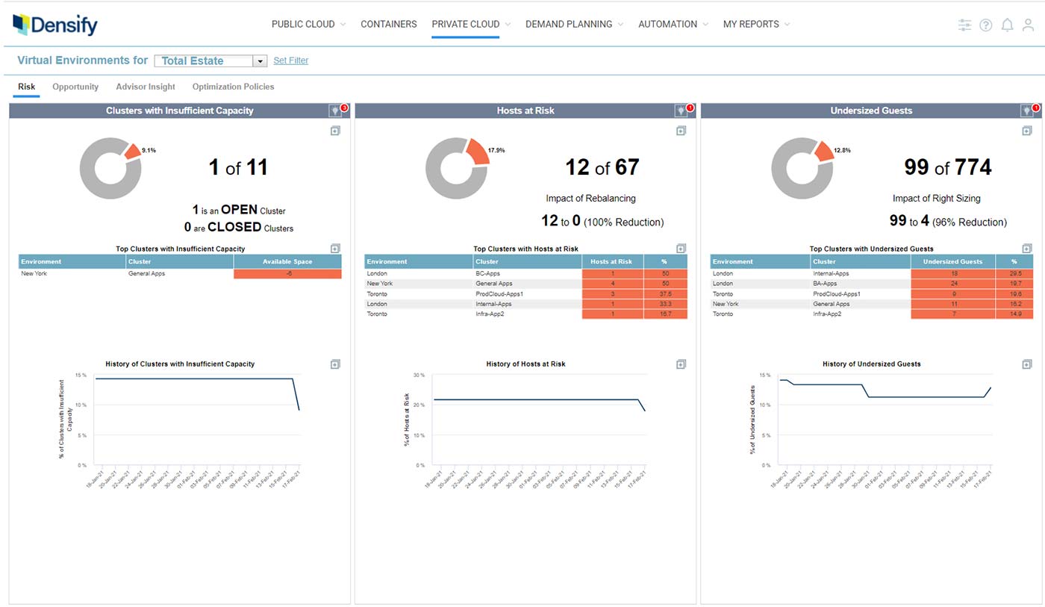Viewport: 1045px width, 607px height.
Task: Expand the Hosts at Risk donut chart
Action: (681, 131)
